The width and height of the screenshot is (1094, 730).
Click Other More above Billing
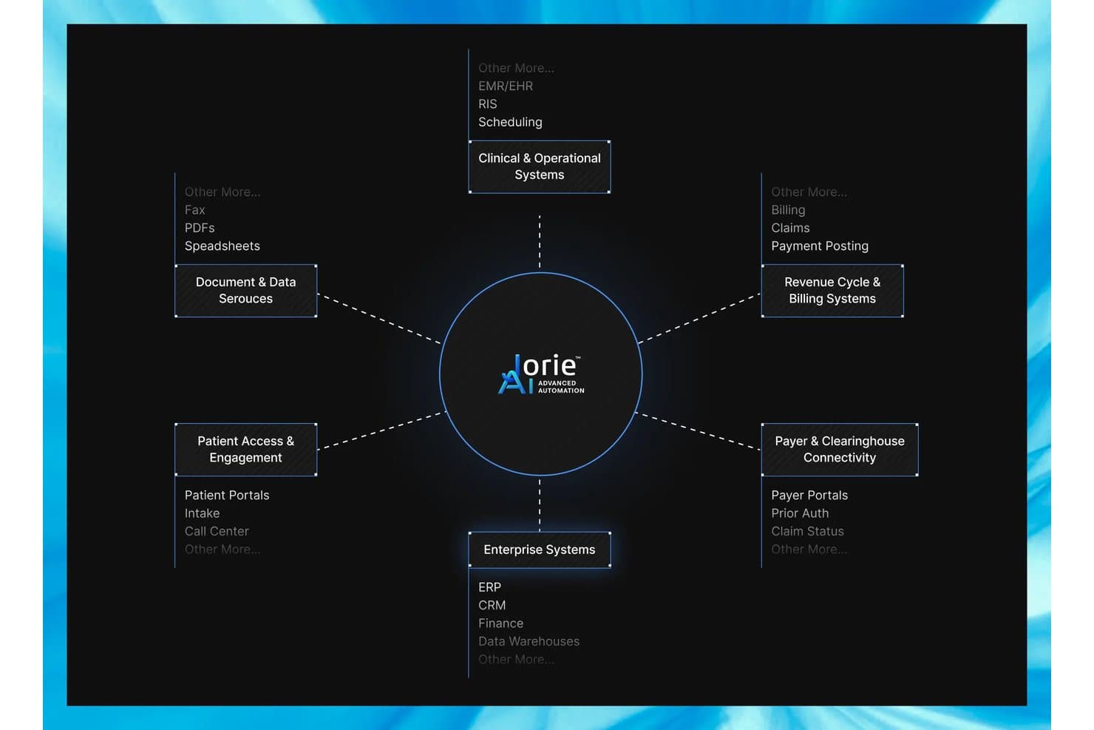[809, 192]
